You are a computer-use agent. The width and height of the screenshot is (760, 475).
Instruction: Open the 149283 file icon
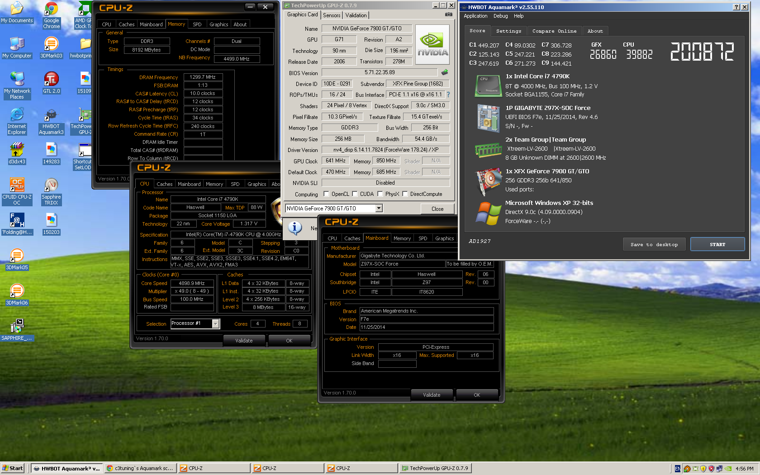coord(51,153)
